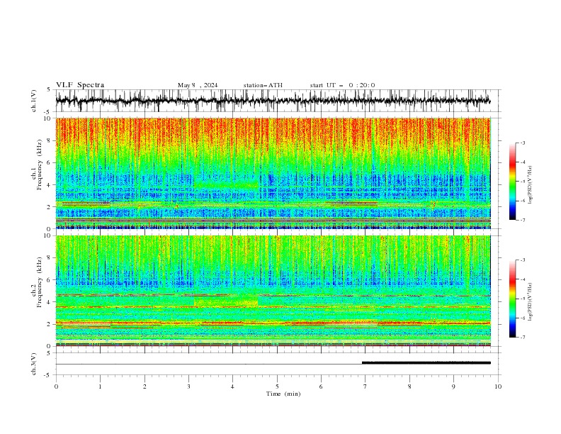Click the "8" kHz tick on ch.2 spectrogram
The width and height of the screenshot is (561, 434).
coord(50,258)
